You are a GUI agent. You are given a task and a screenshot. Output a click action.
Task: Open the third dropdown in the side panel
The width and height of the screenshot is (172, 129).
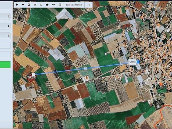pos(5,35)
